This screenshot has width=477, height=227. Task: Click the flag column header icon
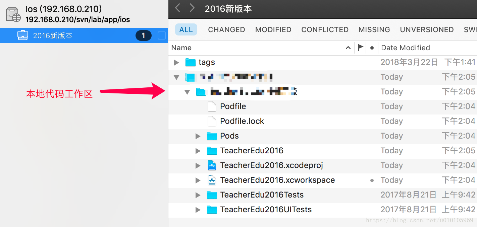tap(361, 48)
